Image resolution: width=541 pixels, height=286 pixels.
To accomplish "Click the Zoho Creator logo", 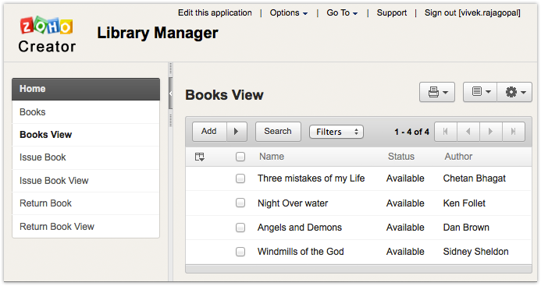I will click(47, 35).
